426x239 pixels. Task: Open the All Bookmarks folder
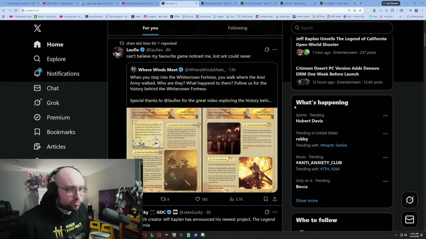coord(415,16)
